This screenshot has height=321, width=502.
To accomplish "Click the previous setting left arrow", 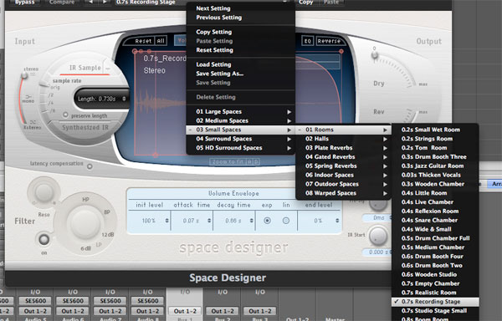I will [90, 3].
